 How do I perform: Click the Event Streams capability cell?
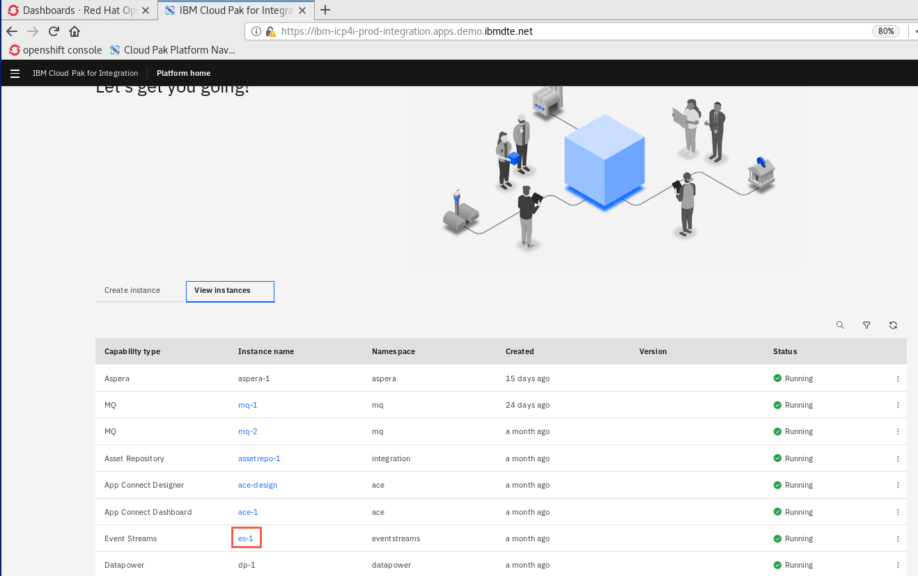(x=131, y=538)
